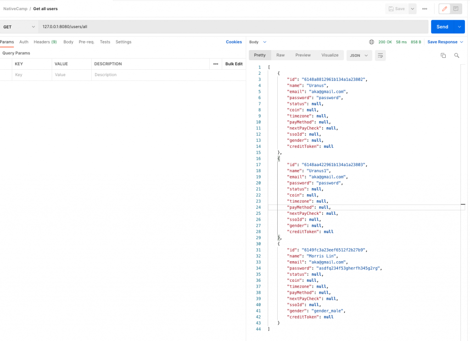Click the Query Params heading
This screenshot has width=470, height=341.
point(16,53)
